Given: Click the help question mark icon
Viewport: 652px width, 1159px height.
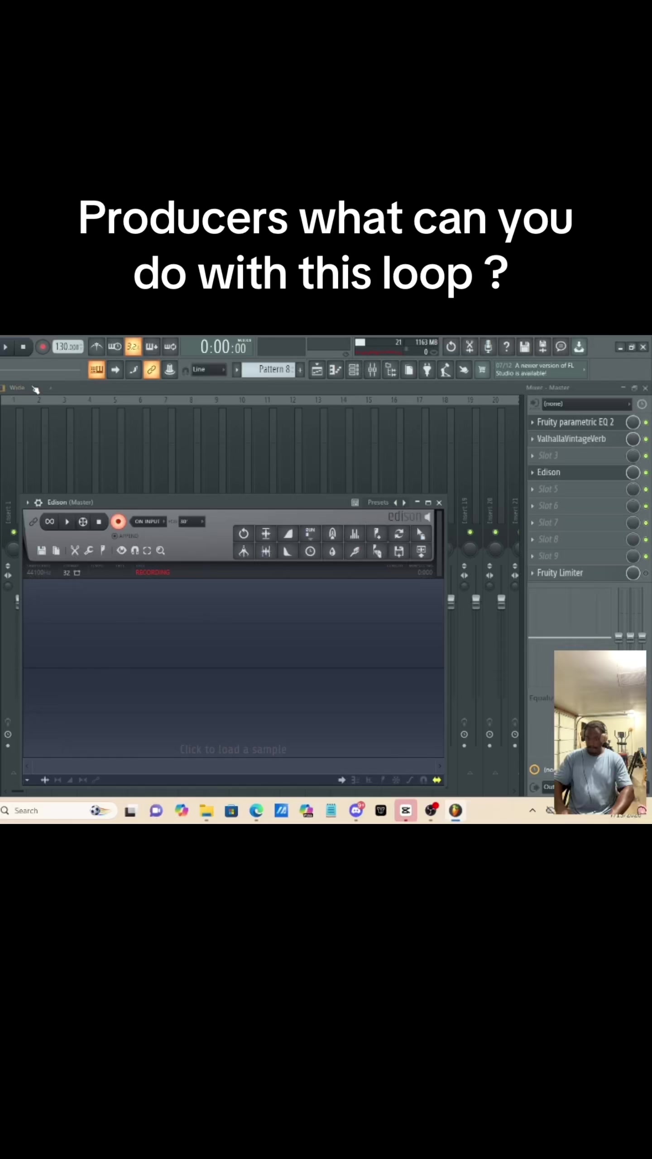Looking at the screenshot, I should tap(506, 347).
